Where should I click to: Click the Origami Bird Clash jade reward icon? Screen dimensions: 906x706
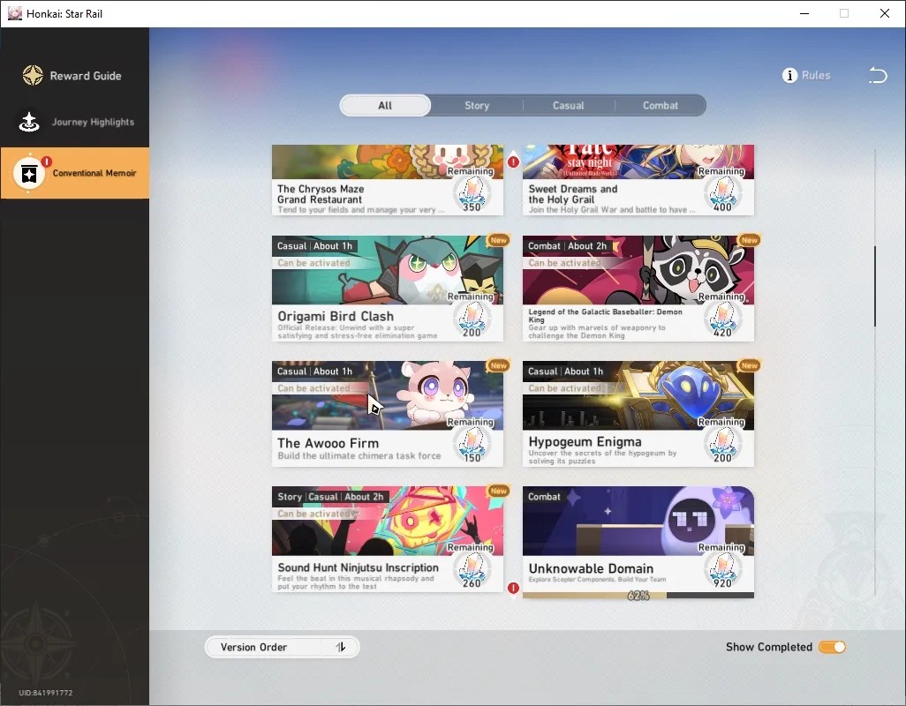click(472, 319)
